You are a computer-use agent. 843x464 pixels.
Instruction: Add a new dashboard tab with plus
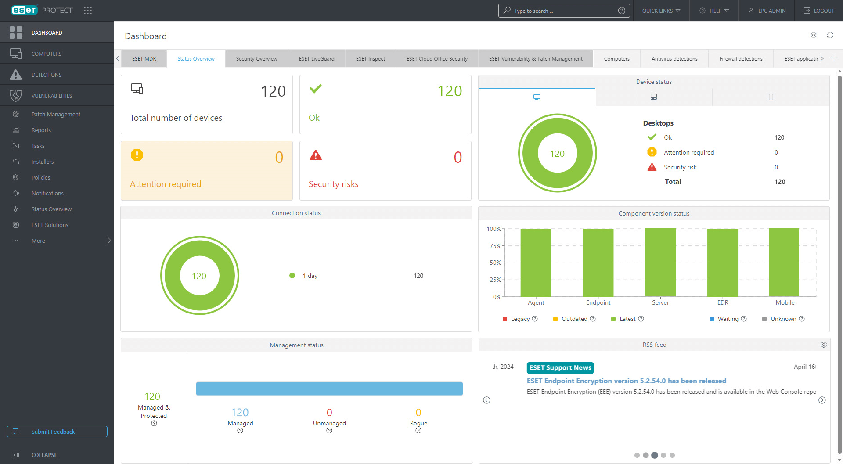pyautogui.click(x=834, y=58)
